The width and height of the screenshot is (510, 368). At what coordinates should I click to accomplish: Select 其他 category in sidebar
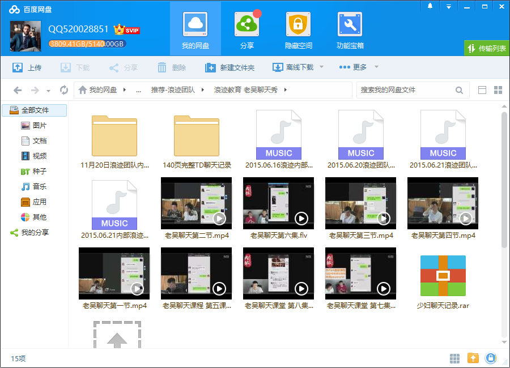pyautogui.click(x=34, y=217)
